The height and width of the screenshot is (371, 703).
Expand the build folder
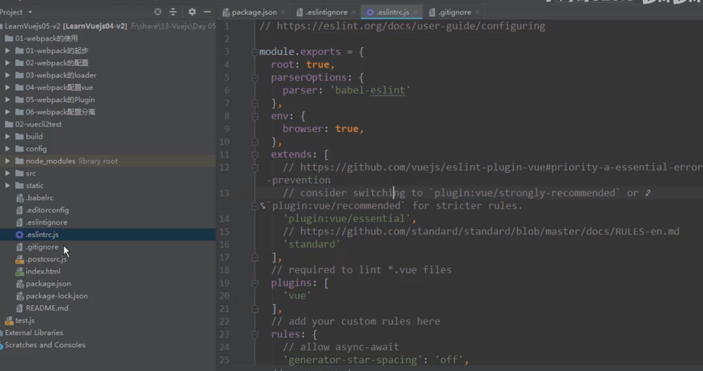pos(7,136)
